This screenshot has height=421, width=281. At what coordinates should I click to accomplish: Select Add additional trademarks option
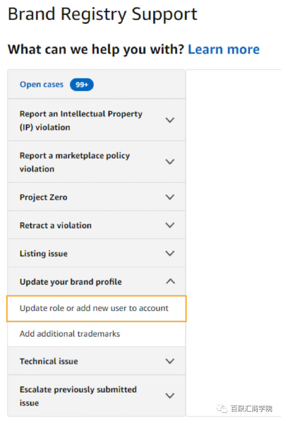[x=70, y=334]
